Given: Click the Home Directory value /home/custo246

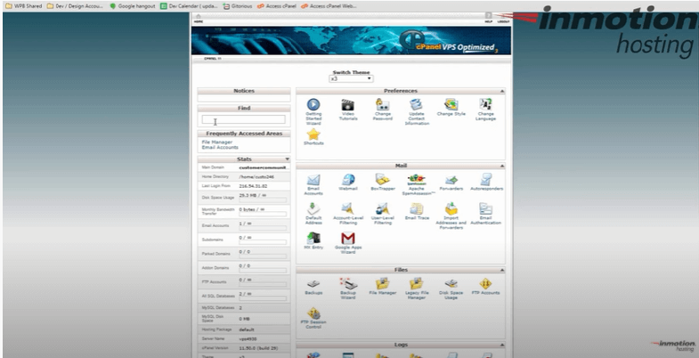Looking at the screenshot, I should (256, 176).
